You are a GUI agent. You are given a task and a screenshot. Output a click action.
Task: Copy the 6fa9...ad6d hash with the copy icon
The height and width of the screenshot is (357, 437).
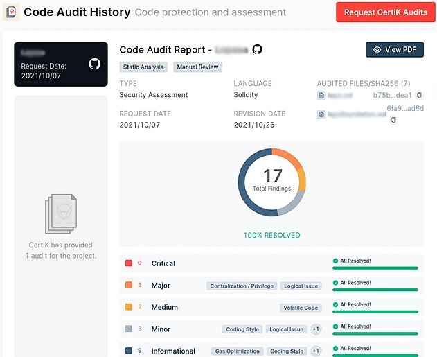click(393, 120)
